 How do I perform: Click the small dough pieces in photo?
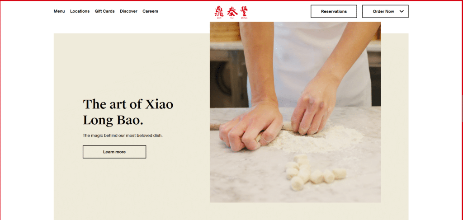click(315, 173)
